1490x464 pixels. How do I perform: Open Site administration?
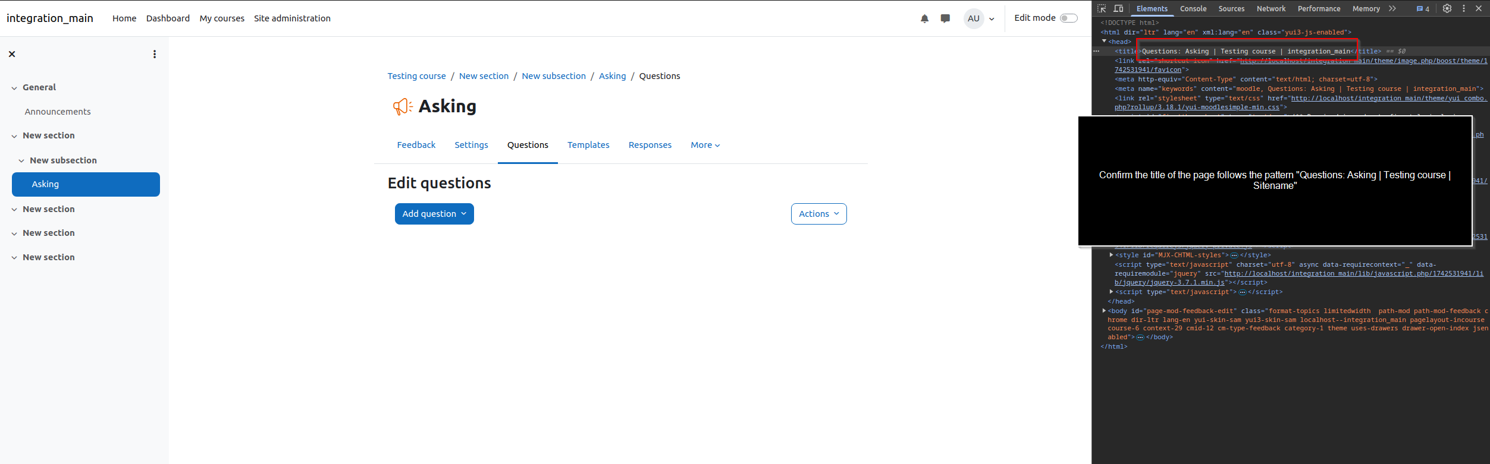coord(292,18)
